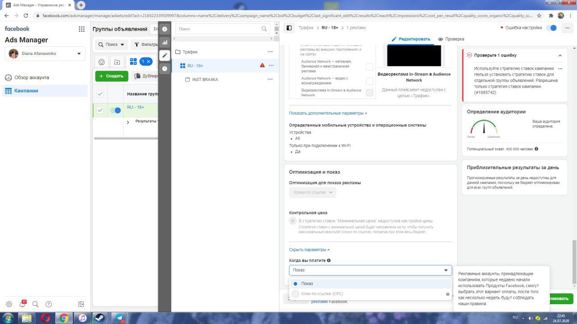Screen dimensions: 577x324
Task: Collapse the Проверьте 1 ошибку panel
Action: click(560, 55)
